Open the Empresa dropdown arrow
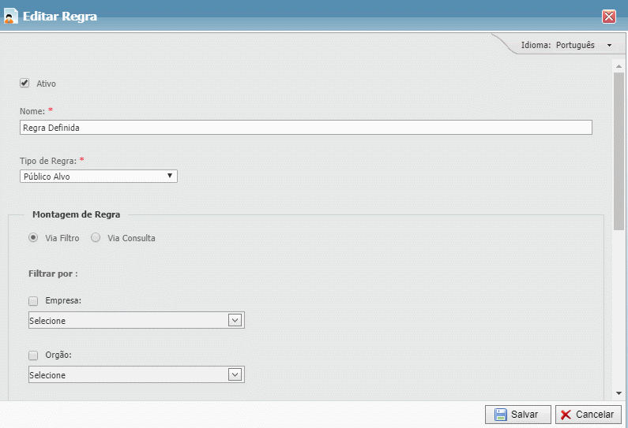 [x=235, y=320]
